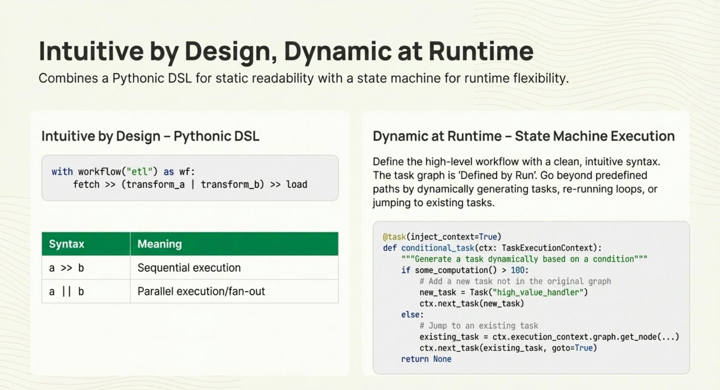Click the 'new_task = Task("high_value_handler")' line
The height and width of the screenshot is (390, 720).
503,292
